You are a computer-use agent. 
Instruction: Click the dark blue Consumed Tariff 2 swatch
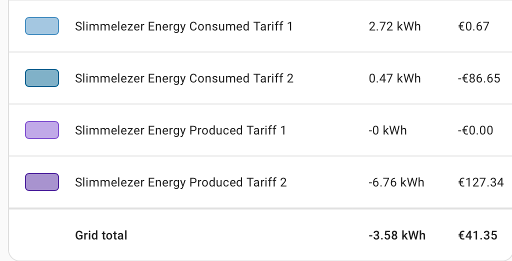coord(42,78)
